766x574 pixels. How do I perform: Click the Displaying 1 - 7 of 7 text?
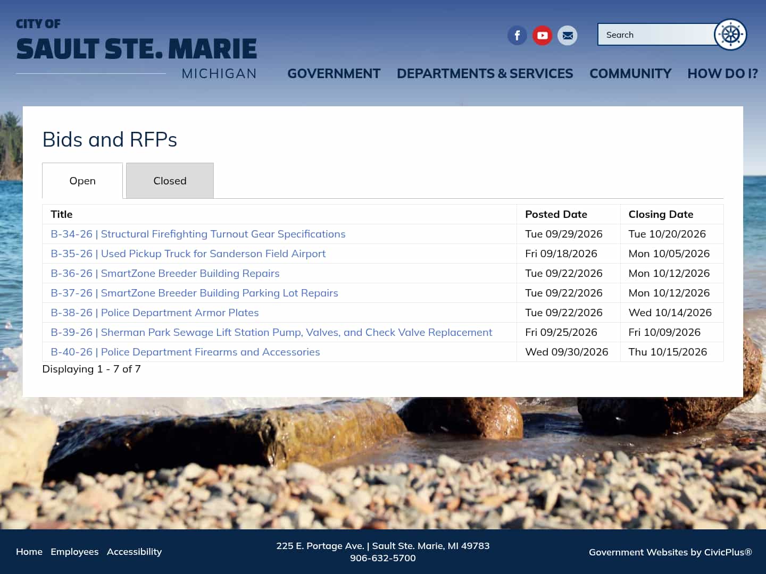91,369
